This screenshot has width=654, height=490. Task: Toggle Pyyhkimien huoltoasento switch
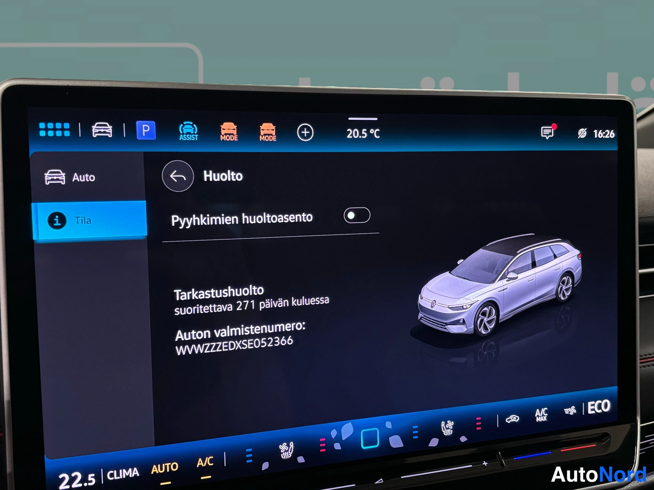click(357, 215)
